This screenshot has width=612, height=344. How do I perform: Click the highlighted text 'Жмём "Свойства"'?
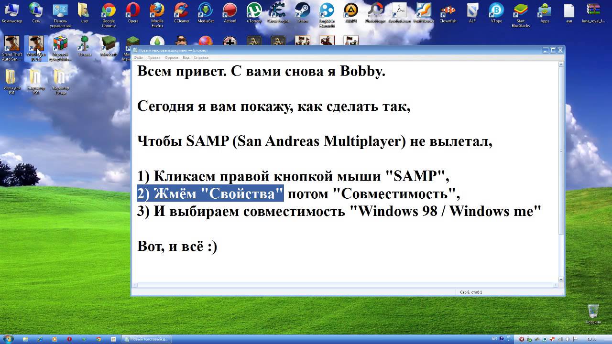coord(219,193)
